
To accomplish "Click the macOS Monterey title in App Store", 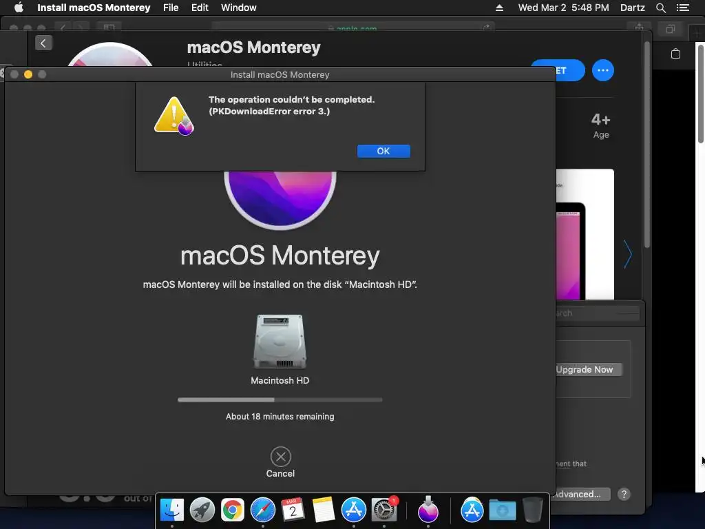I will 253,48.
